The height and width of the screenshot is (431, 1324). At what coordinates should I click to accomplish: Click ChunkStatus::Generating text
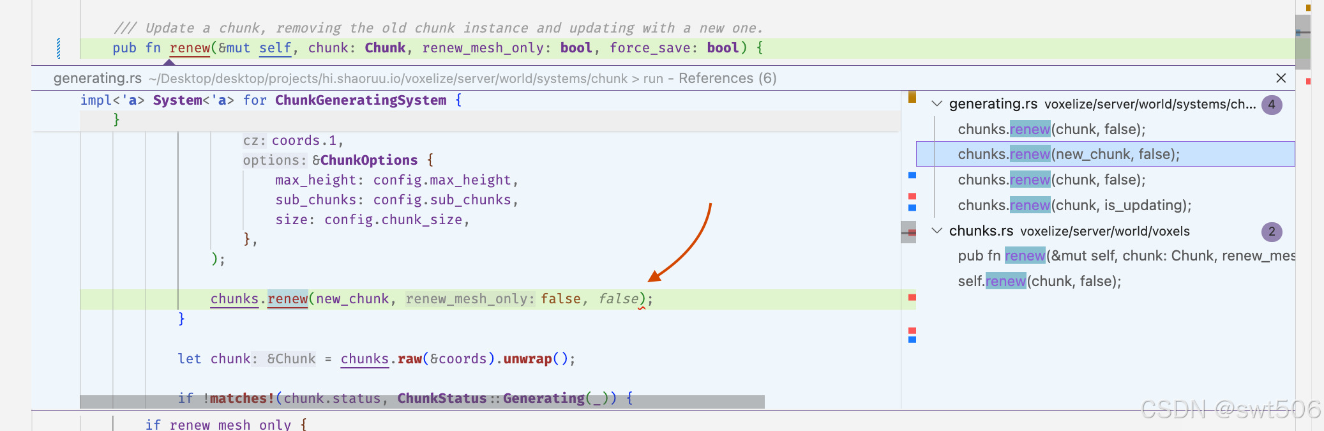(x=491, y=398)
